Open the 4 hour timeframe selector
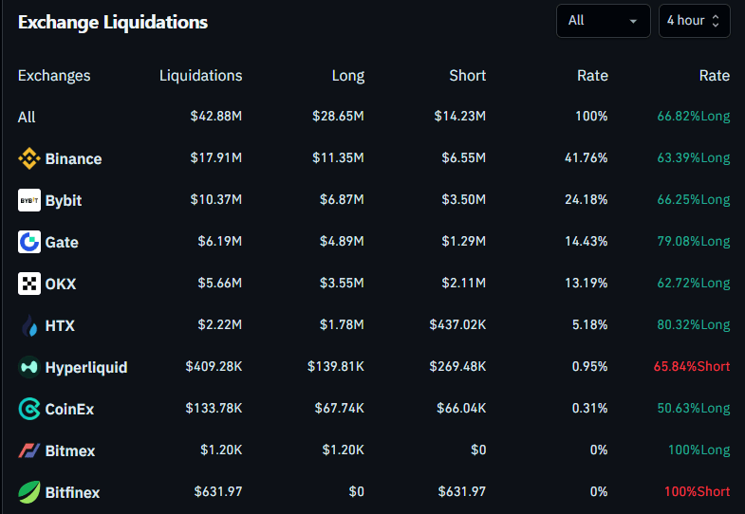The height and width of the screenshot is (514, 745). coord(694,21)
